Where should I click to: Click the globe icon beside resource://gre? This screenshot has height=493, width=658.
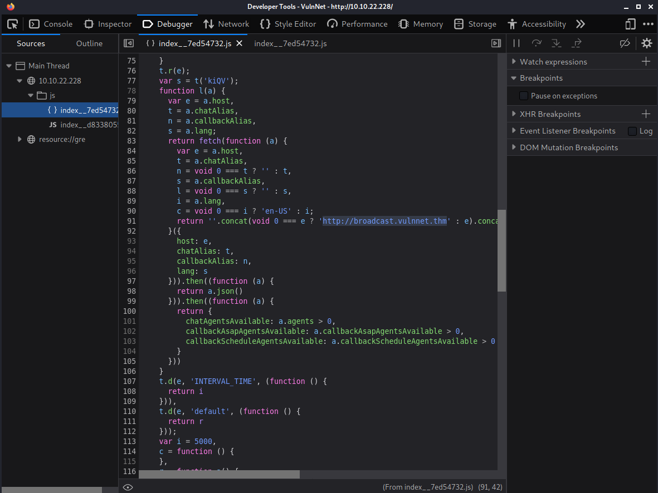pyautogui.click(x=31, y=139)
